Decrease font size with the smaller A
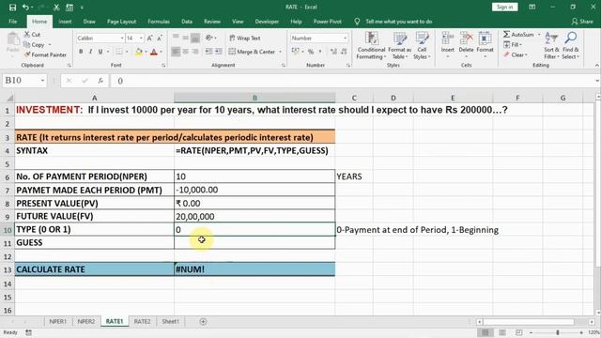Screen dimensions: 601x338 160,38
